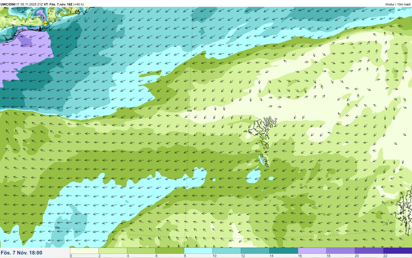Select the 12–14 teal legend swatch
The image size is (412, 258).
(x=255, y=251)
